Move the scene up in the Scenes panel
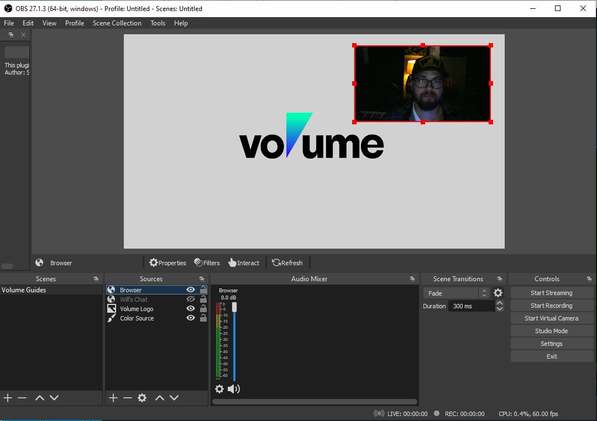 [x=40, y=398]
